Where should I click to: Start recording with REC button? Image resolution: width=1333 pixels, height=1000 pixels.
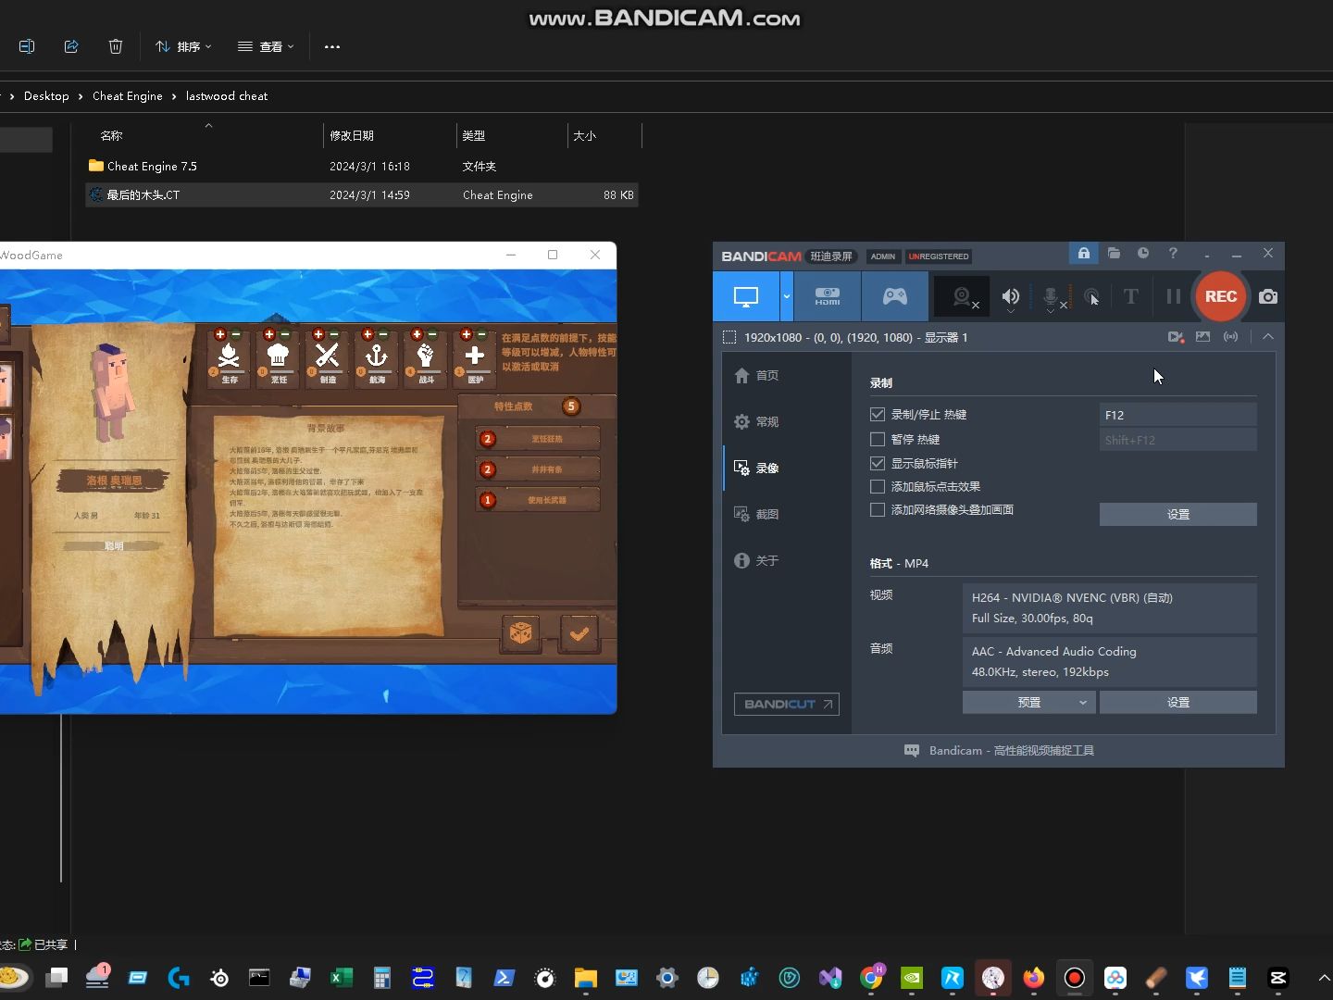point(1220,296)
